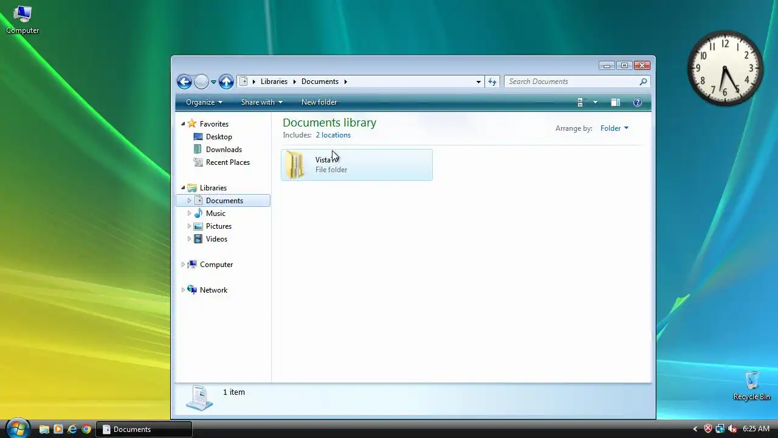Collapse the Libraries section

(183, 188)
